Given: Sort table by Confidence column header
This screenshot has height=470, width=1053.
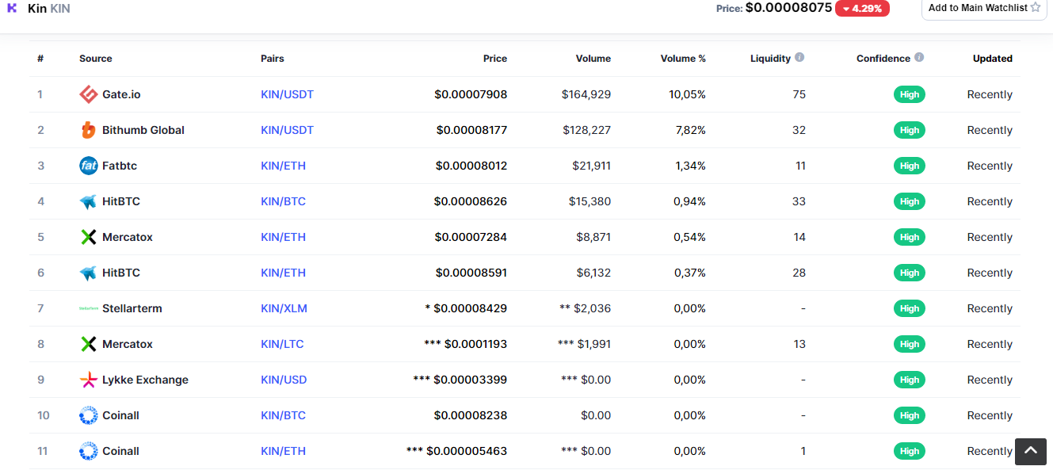Looking at the screenshot, I should point(883,59).
